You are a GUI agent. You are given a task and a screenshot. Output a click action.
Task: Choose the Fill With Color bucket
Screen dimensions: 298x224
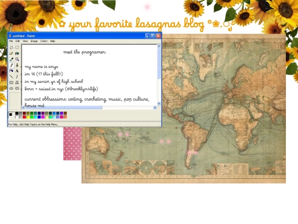(17, 53)
